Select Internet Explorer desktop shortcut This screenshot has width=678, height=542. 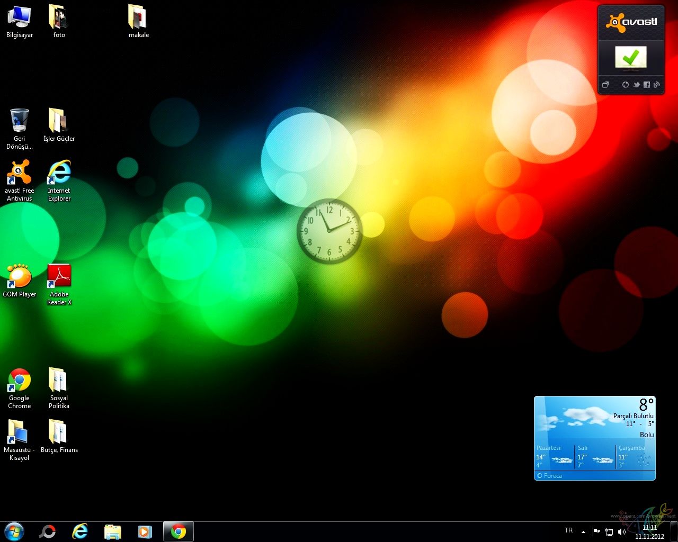coord(59,180)
